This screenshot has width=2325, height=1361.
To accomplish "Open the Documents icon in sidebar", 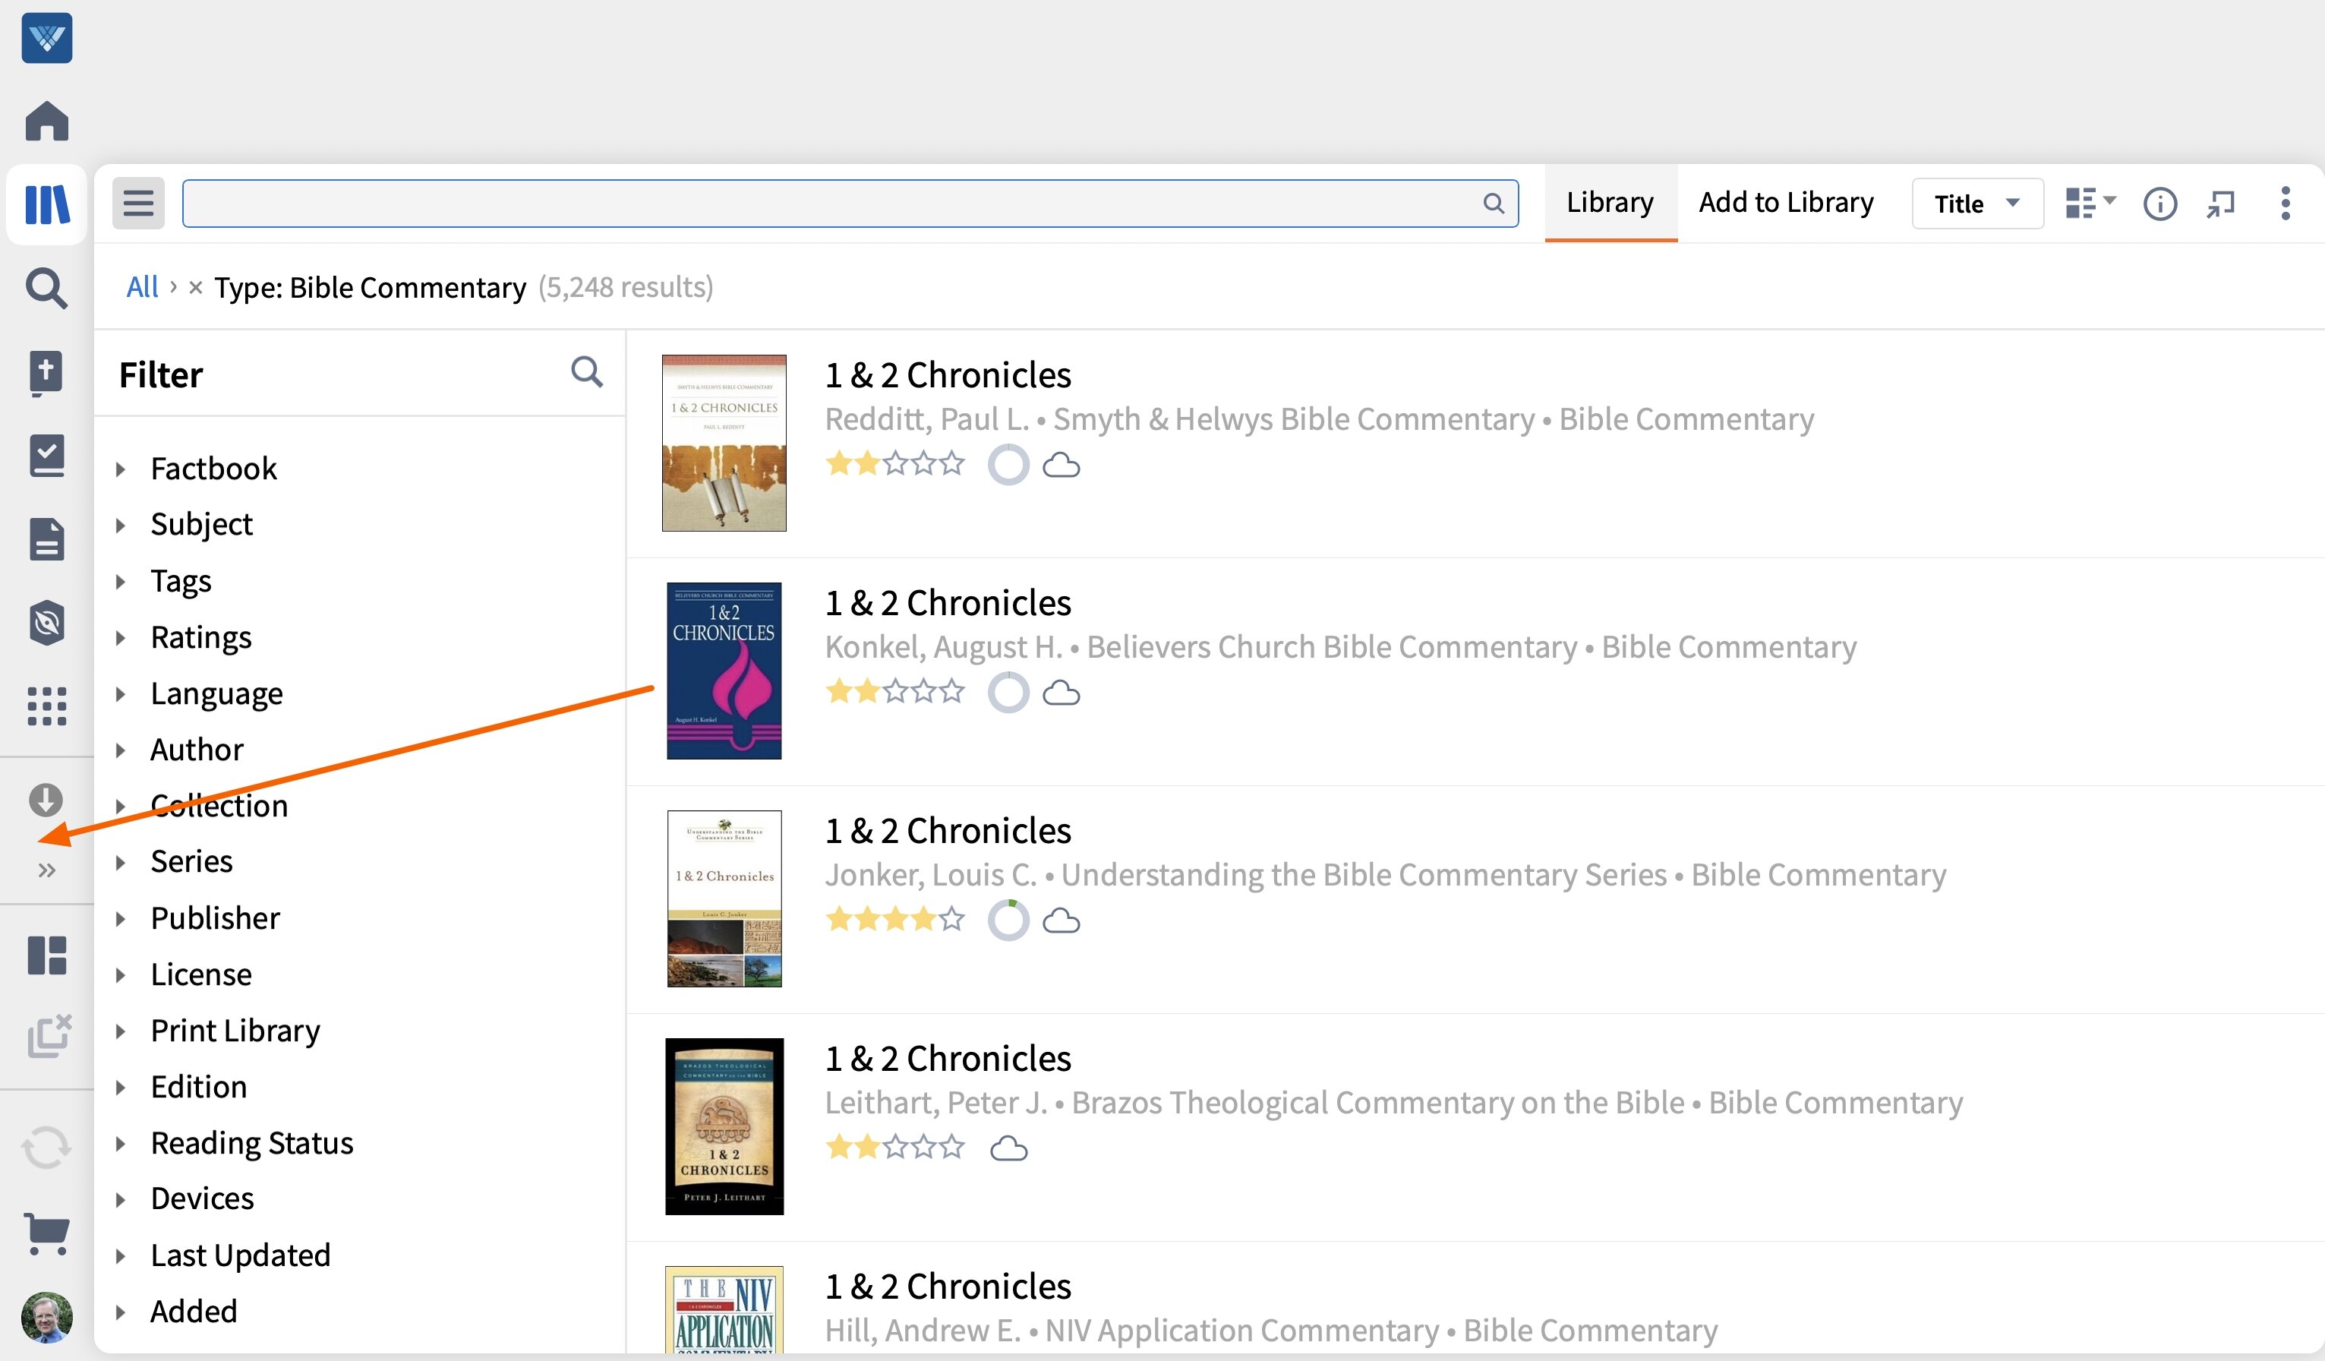I will [x=46, y=539].
